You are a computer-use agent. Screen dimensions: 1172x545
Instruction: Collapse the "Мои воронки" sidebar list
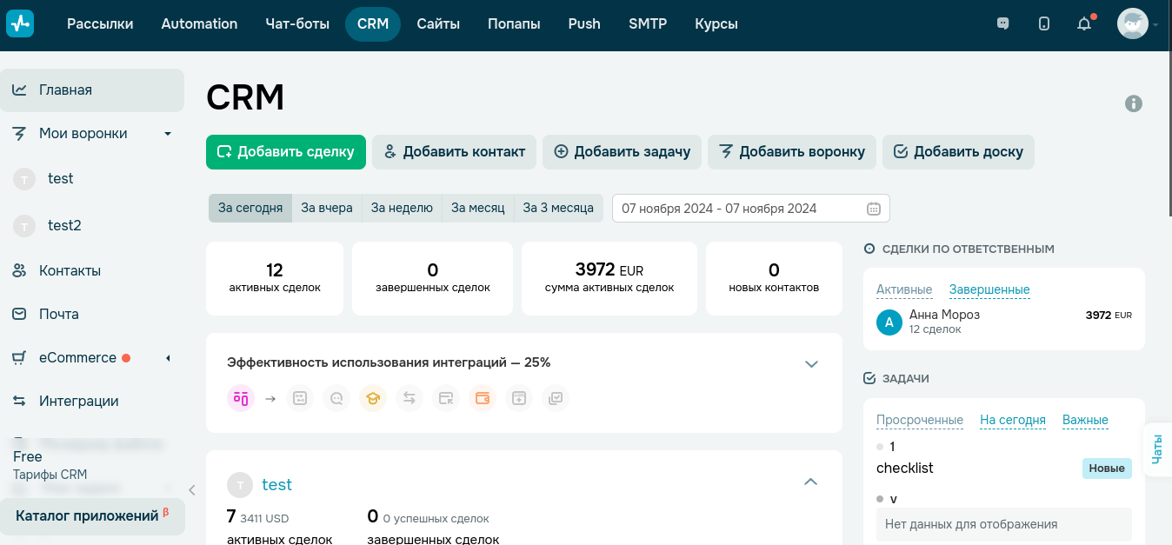[168, 134]
